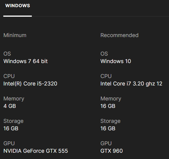
Task: Click the Recommended column heading
Action: pos(119,35)
